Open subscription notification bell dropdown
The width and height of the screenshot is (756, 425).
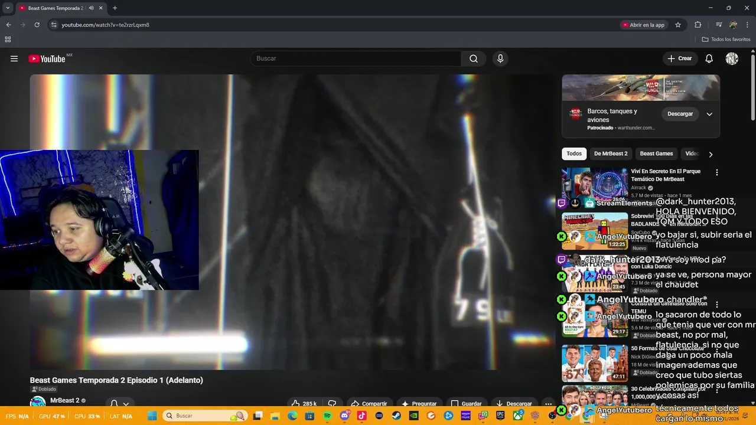[x=119, y=404]
